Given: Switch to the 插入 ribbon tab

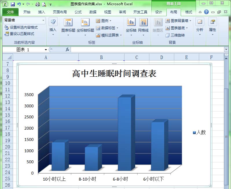Looking at the screenshot, I should click(41, 12).
